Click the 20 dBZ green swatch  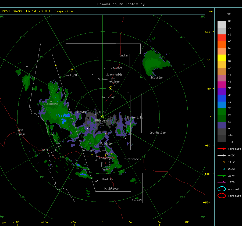tap(222, 118)
